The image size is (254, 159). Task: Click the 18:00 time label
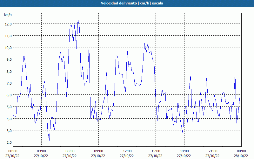pyautogui.click(x=184, y=151)
